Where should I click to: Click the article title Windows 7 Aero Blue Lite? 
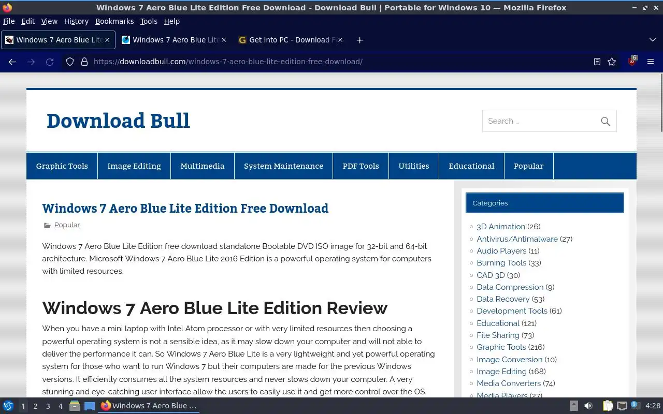click(185, 208)
